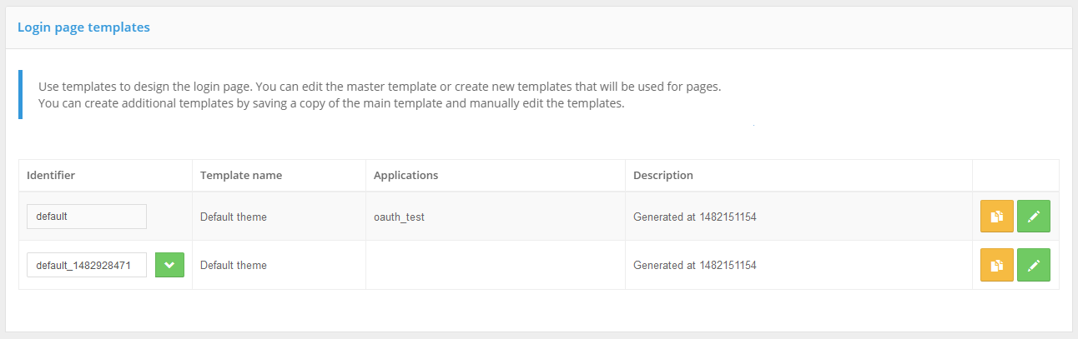Screen dimensions: 1078x339
Task: Select the Identifier column header
Action: click(51, 176)
